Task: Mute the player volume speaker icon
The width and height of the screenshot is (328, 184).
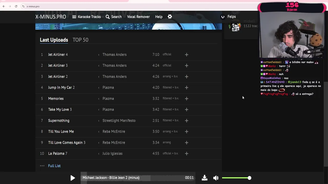Action: 216,178
